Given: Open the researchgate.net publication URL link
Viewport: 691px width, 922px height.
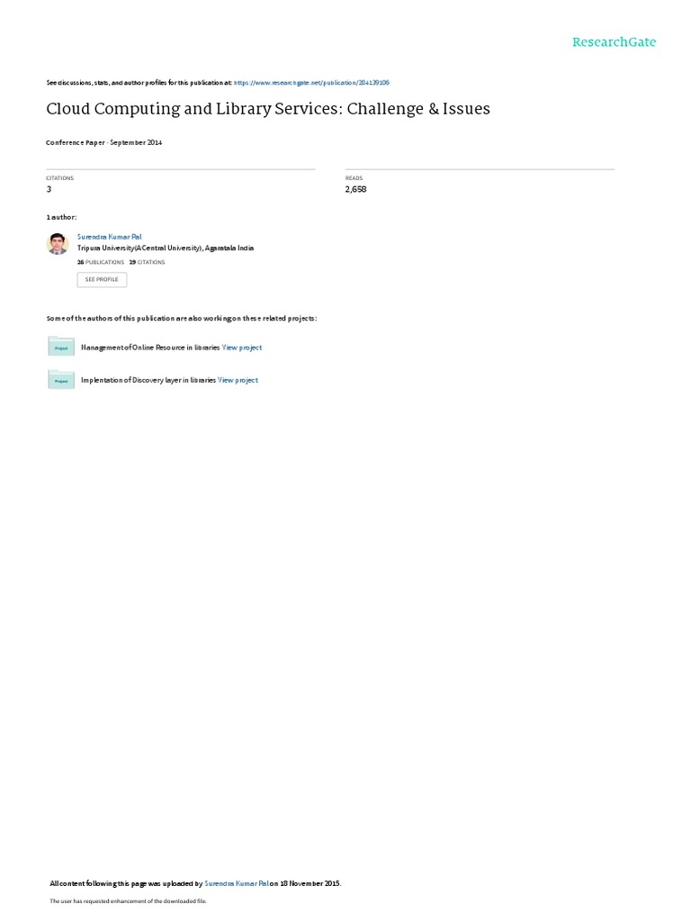Looking at the screenshot, I should pyautogui.click(x=311, y=83).
